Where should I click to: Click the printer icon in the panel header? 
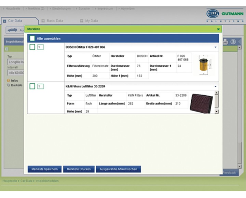pyautogui.click(x=225, y=42)
